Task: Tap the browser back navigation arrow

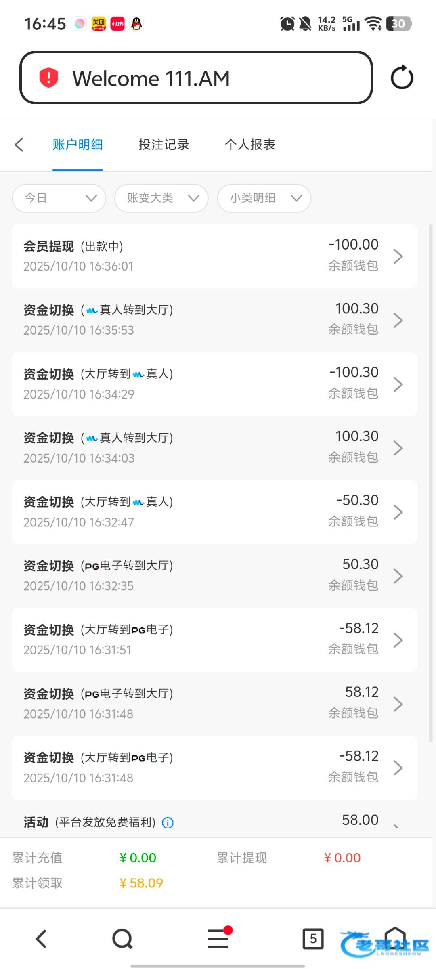Action: click(x=41, y=939)
